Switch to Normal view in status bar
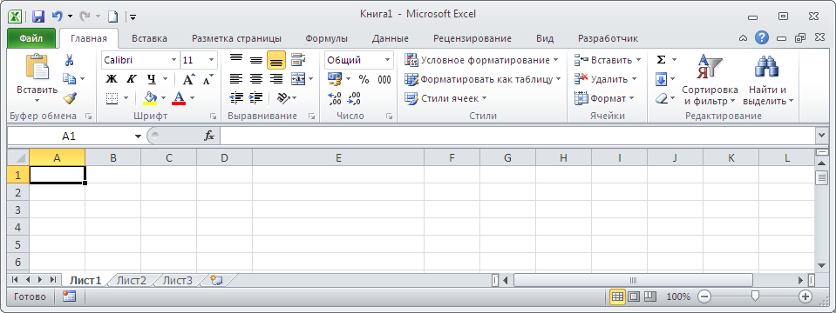 tap(617, 296)
